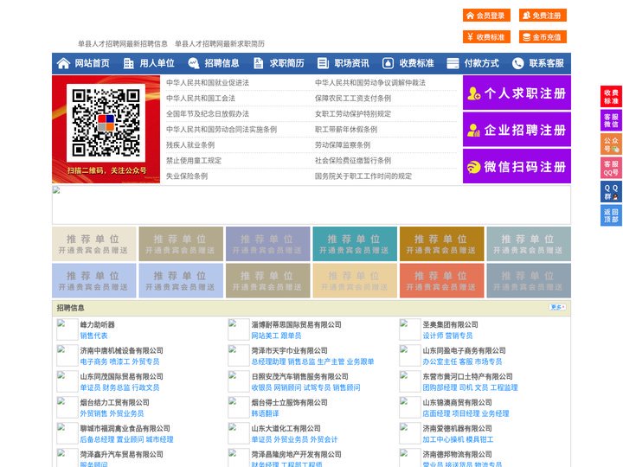Screen dimensions: 623x467
Task: Open 付款方式 menu item
Action: pyautogui.click(x=482, y=63)
